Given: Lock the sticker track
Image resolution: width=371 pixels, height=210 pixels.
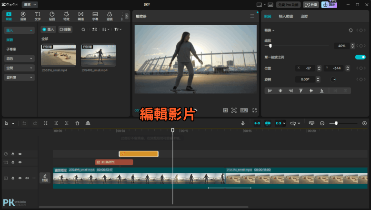Looking at the screenshot, I should point(13,154).
